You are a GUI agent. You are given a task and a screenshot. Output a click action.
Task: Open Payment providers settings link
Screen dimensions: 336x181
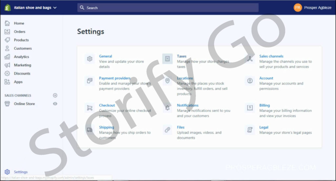point(115,78)
